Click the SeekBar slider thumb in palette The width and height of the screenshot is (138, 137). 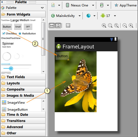click(x=11, y=68)
